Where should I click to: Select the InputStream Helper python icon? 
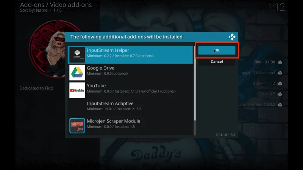[x=77, y=55]
